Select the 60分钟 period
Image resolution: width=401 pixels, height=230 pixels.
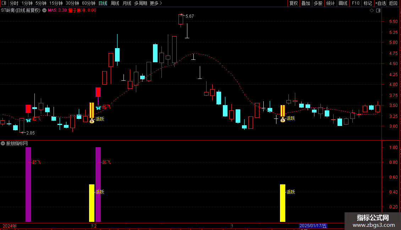click(88, 3)
